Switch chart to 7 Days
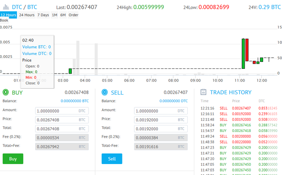282x175 pixels. 43,15
